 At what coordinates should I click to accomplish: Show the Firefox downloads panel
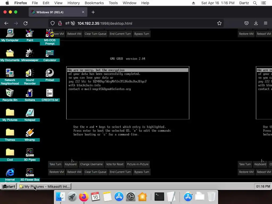256,23
